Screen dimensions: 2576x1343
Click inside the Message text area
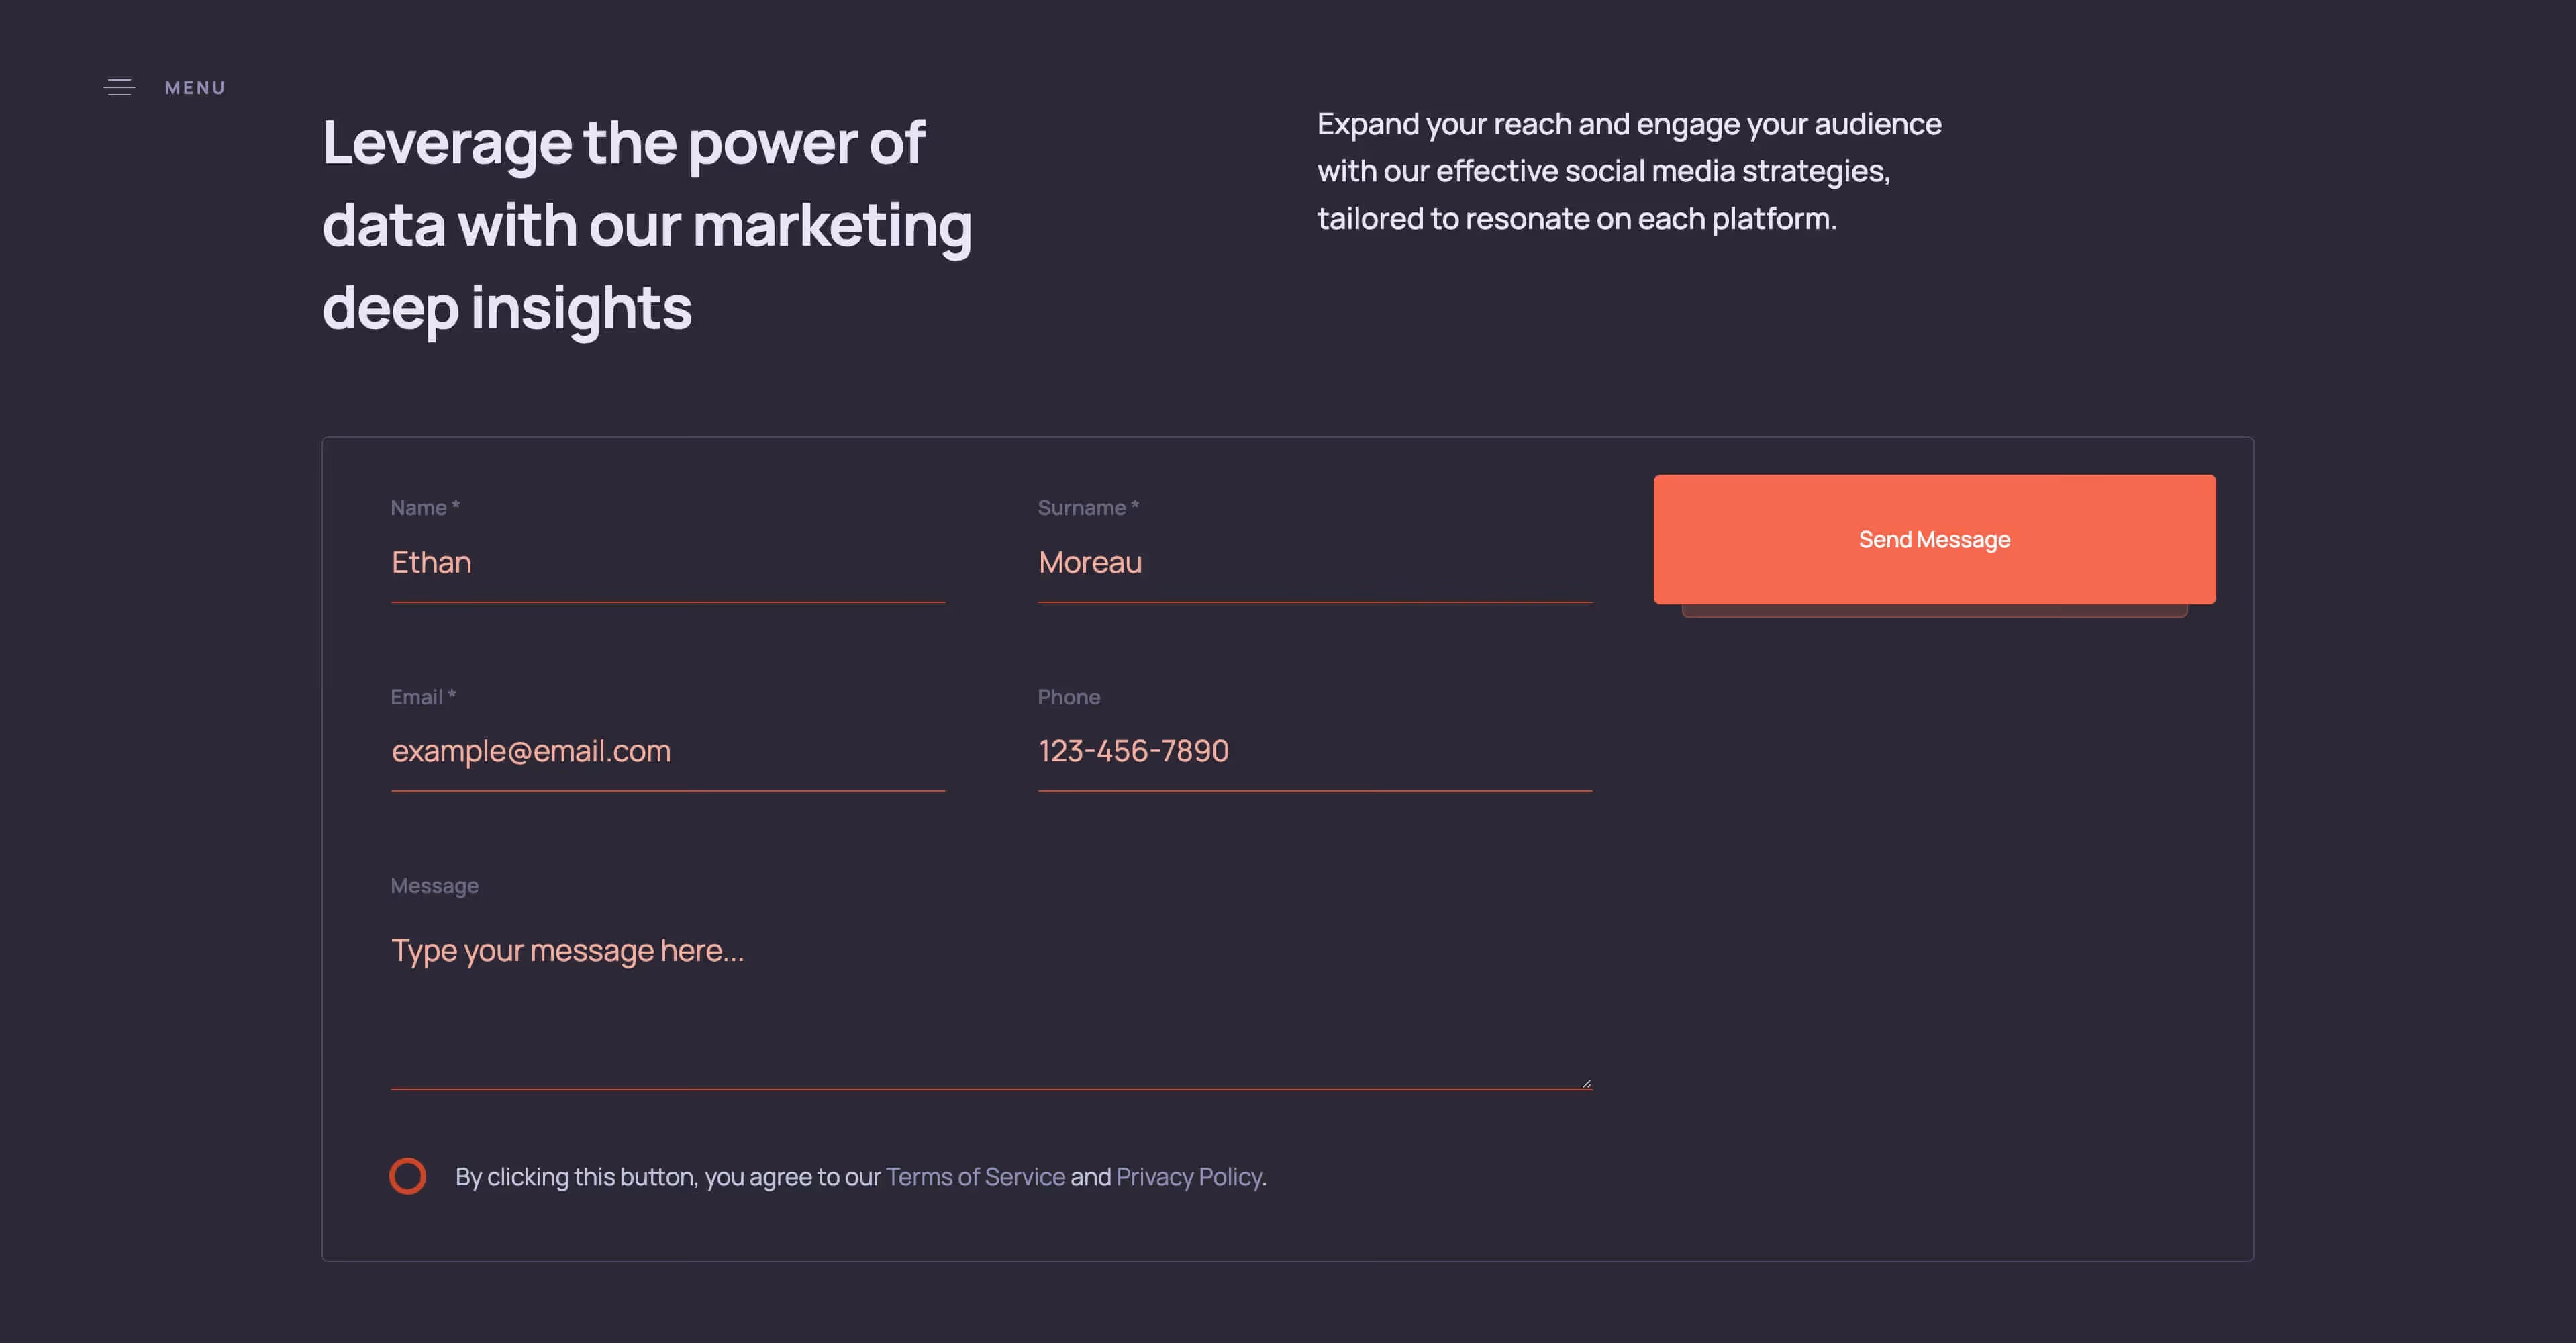pos(990,1001)
